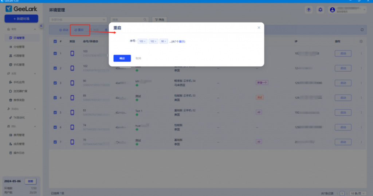Click the 新建环境 button
373x196 pixels.
coord(21,19)
